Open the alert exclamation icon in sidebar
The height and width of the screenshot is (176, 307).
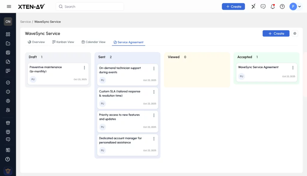[8, 92]
